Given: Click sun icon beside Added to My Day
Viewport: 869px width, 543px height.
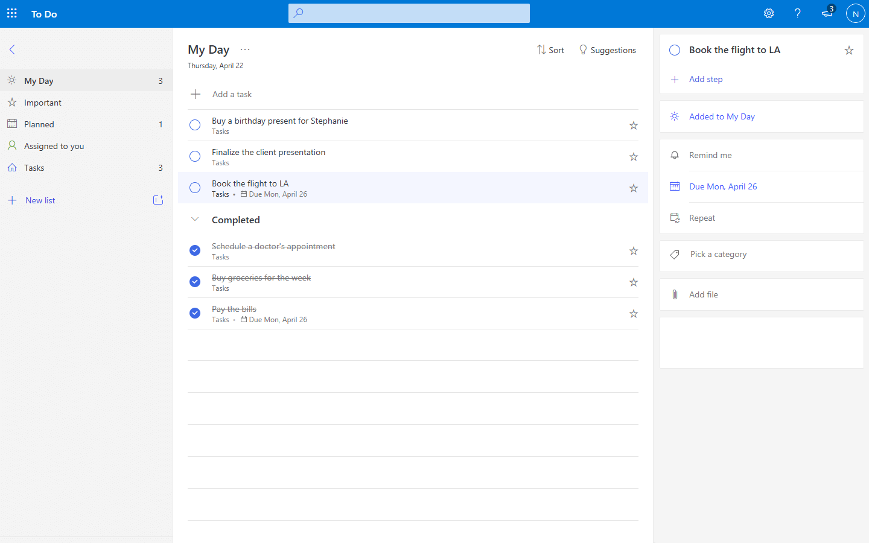Looking at the screenshot, I should [675, 116].
